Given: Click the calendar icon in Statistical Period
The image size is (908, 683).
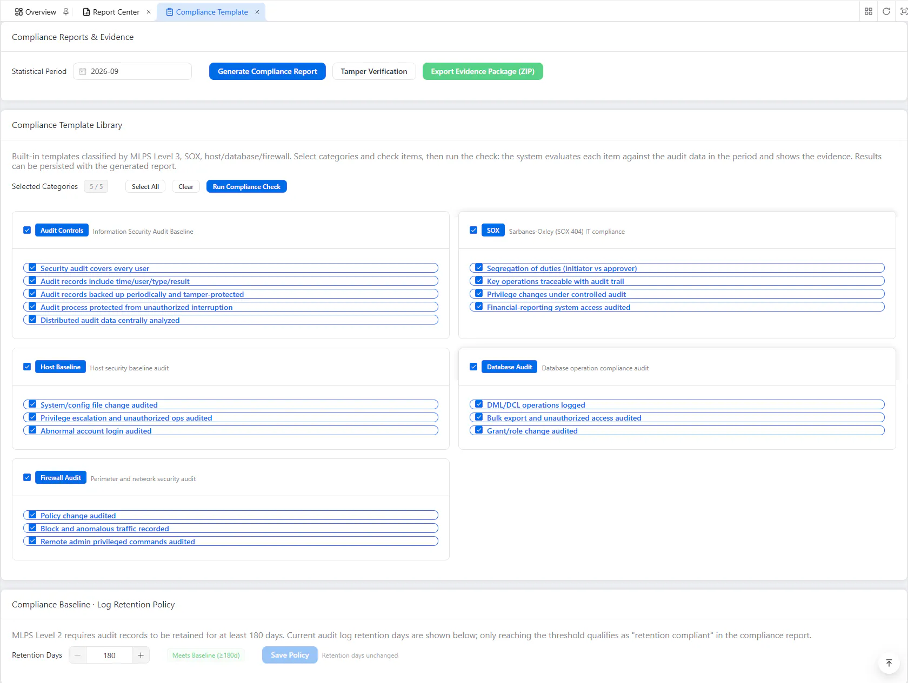Looking at the screenshot, I should pyautogui.click(x=83, y=71).
